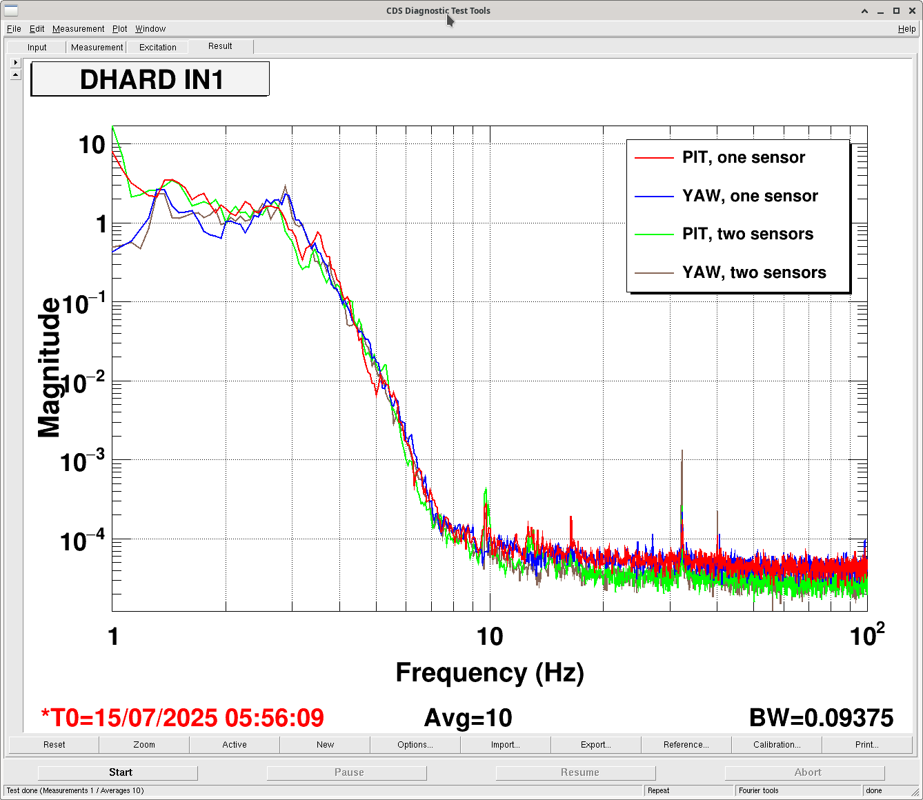Click the 'PIT, one sensor' legend label
923x800 pixels.
744,158
